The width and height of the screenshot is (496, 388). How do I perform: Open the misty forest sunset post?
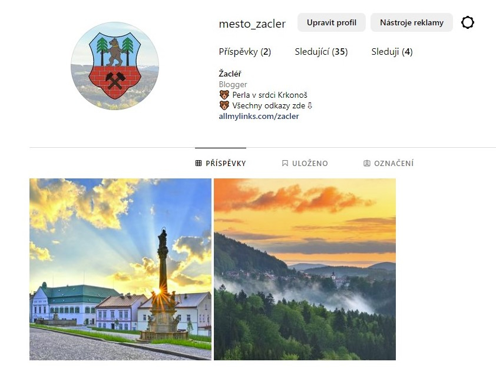point(305,269)
